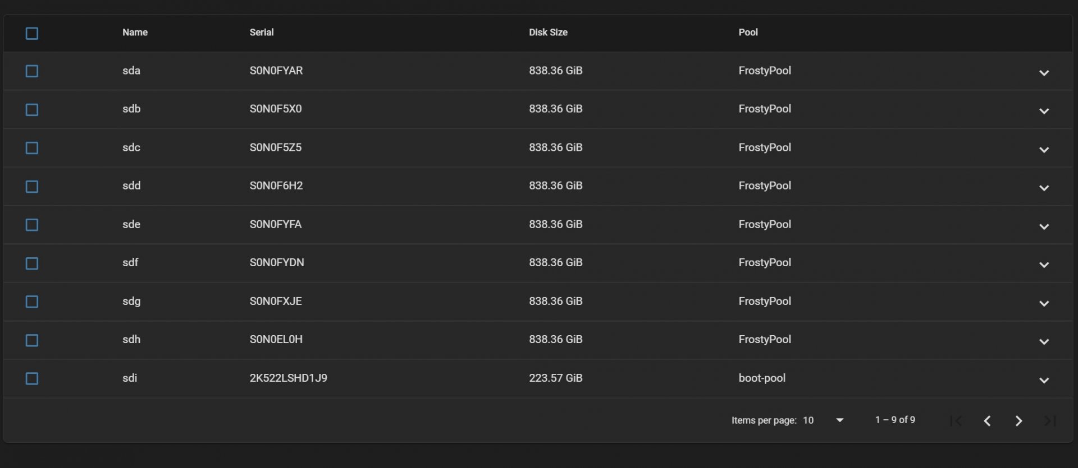Expand the sda disk row details
The width and height of the screenshot is (1078, 468).
[1044, 72]
